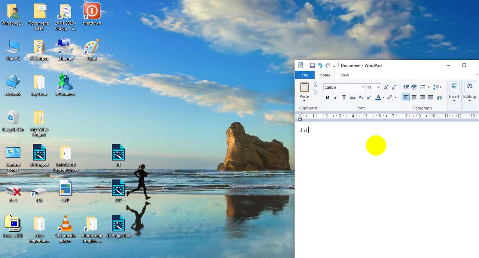Apply strikethrough to text
Viewport: 479px width, 258px height.
[x=352, y=98]
